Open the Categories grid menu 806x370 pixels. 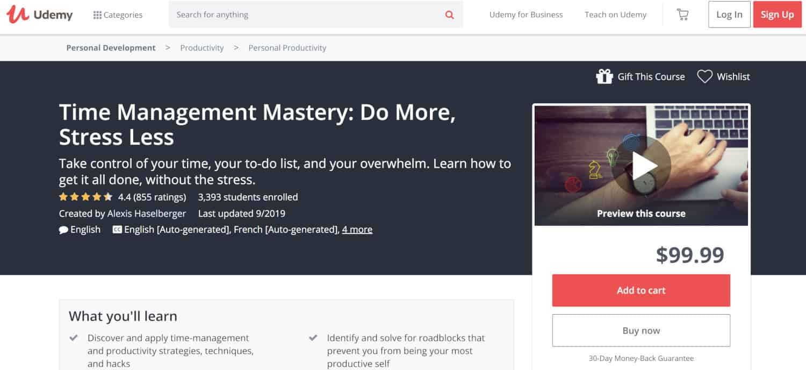click(x=118, y=15)
